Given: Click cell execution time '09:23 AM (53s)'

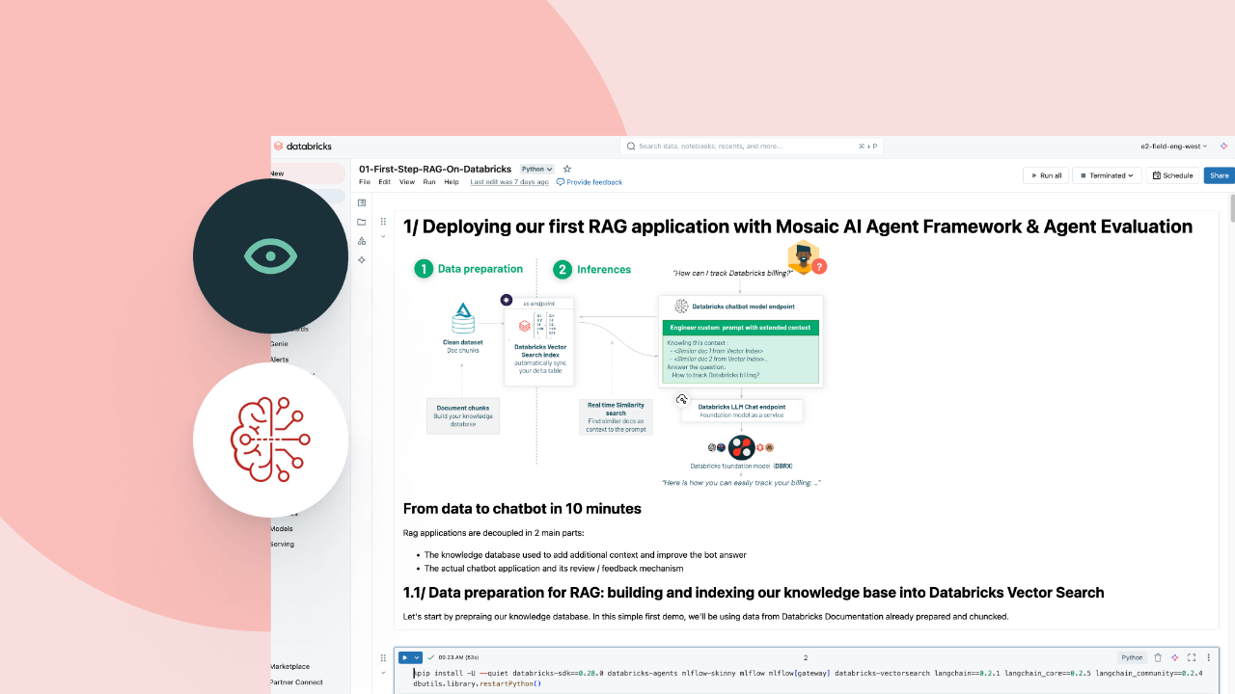Looking at the screenshot, I should [457, 657].
